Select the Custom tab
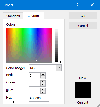Viewport: 100px width, 107px height. point(33,16)
